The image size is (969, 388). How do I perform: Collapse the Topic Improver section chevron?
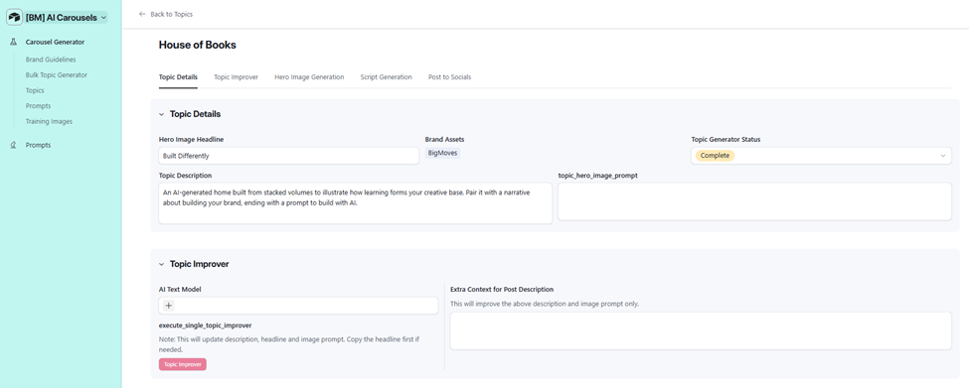tap(162, 264)
